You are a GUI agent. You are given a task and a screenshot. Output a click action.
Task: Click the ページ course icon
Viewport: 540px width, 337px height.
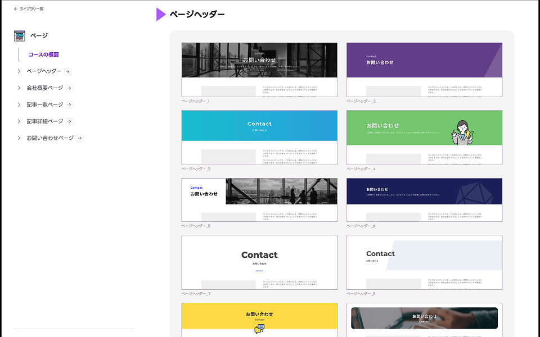point(20,36)
